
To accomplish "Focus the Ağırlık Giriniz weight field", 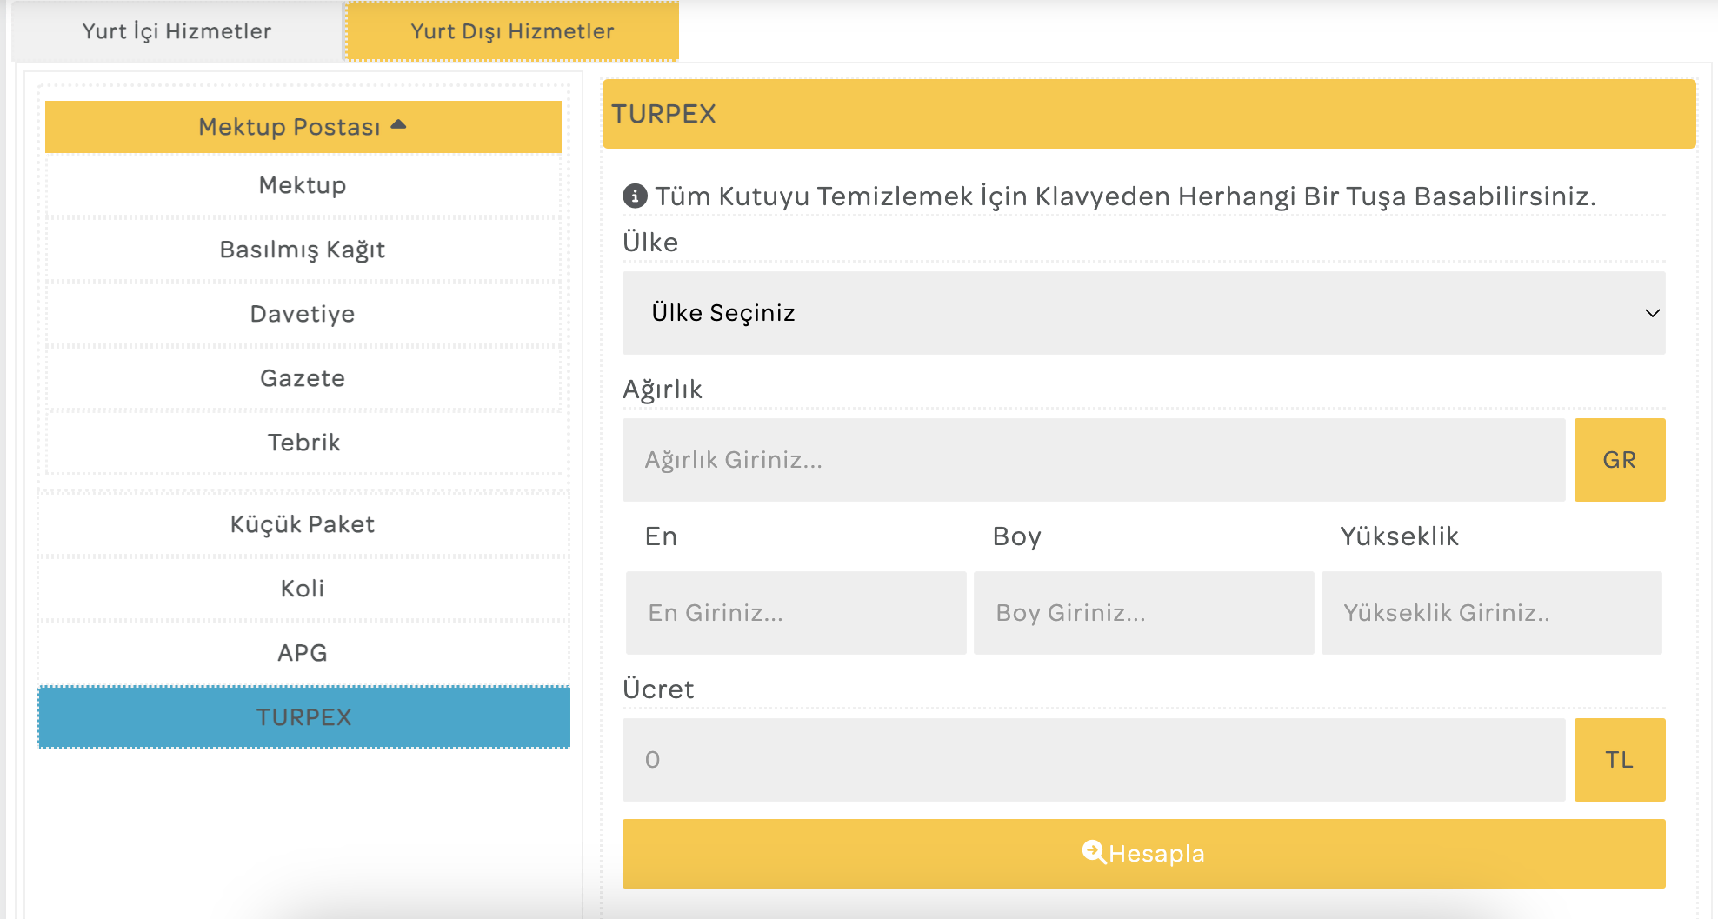I will pyautogui.click(x=1093, y=460).
